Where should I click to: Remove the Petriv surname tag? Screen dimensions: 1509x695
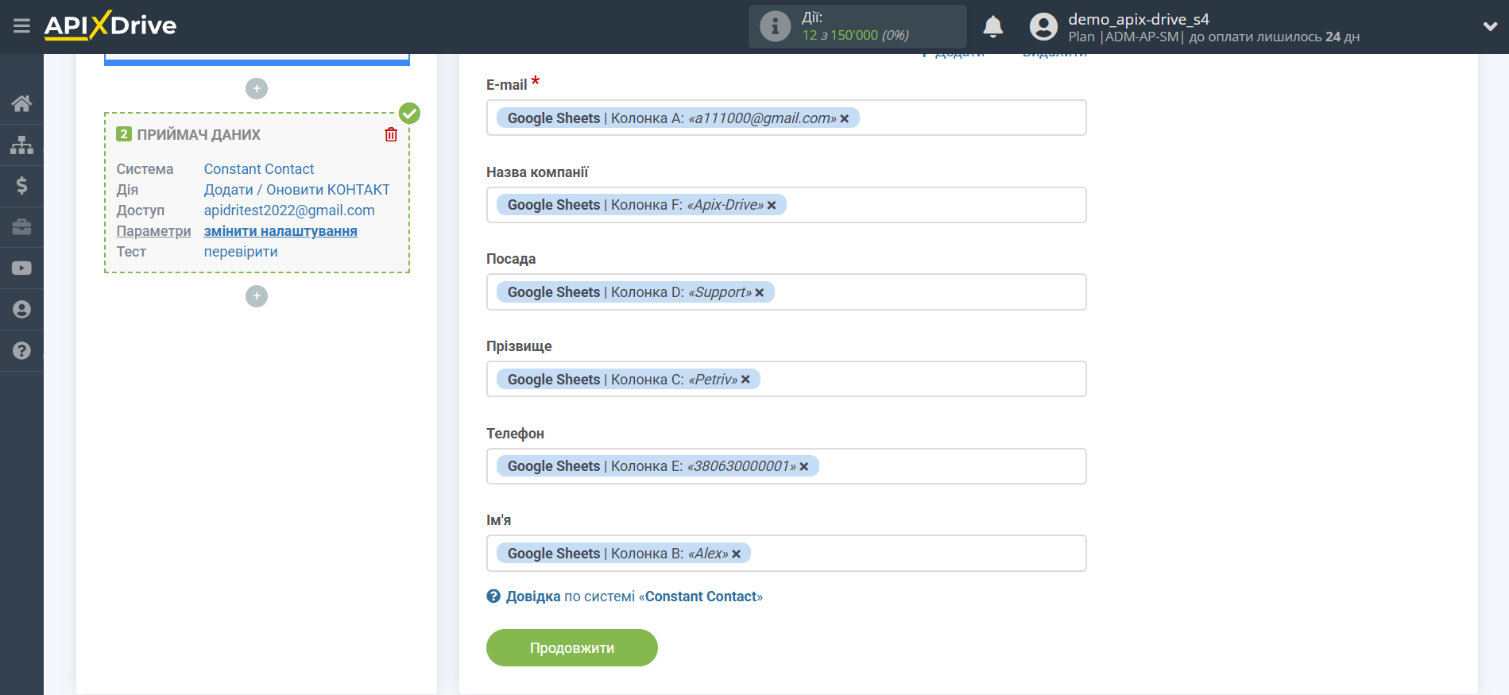(745, 380)
